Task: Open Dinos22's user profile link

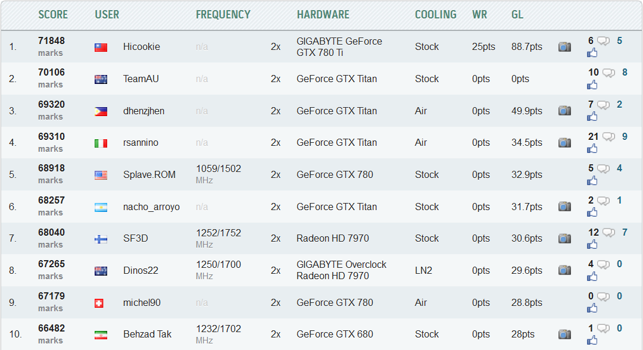Action: [x=141, y=270]
